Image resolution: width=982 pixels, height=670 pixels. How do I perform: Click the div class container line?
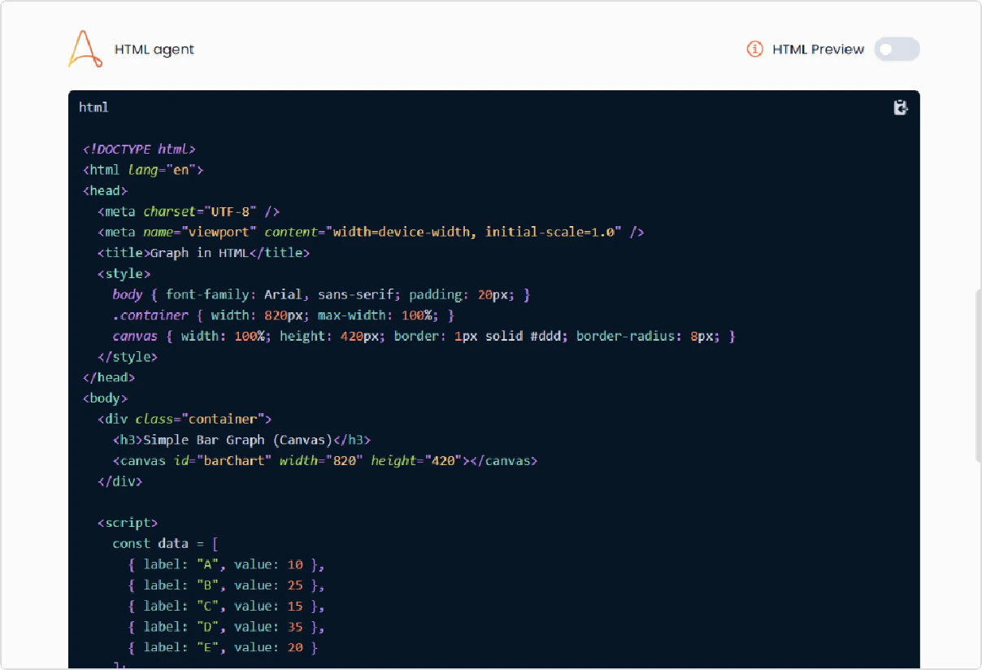click(x=183, y=418)
